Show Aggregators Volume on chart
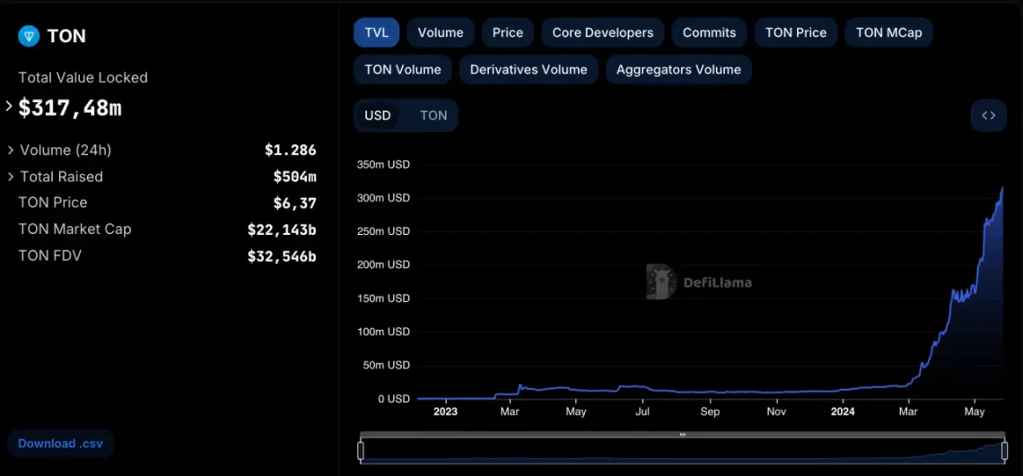This screenshot has height=476, width=1023. pyautogui.click(x=678, y=70)
